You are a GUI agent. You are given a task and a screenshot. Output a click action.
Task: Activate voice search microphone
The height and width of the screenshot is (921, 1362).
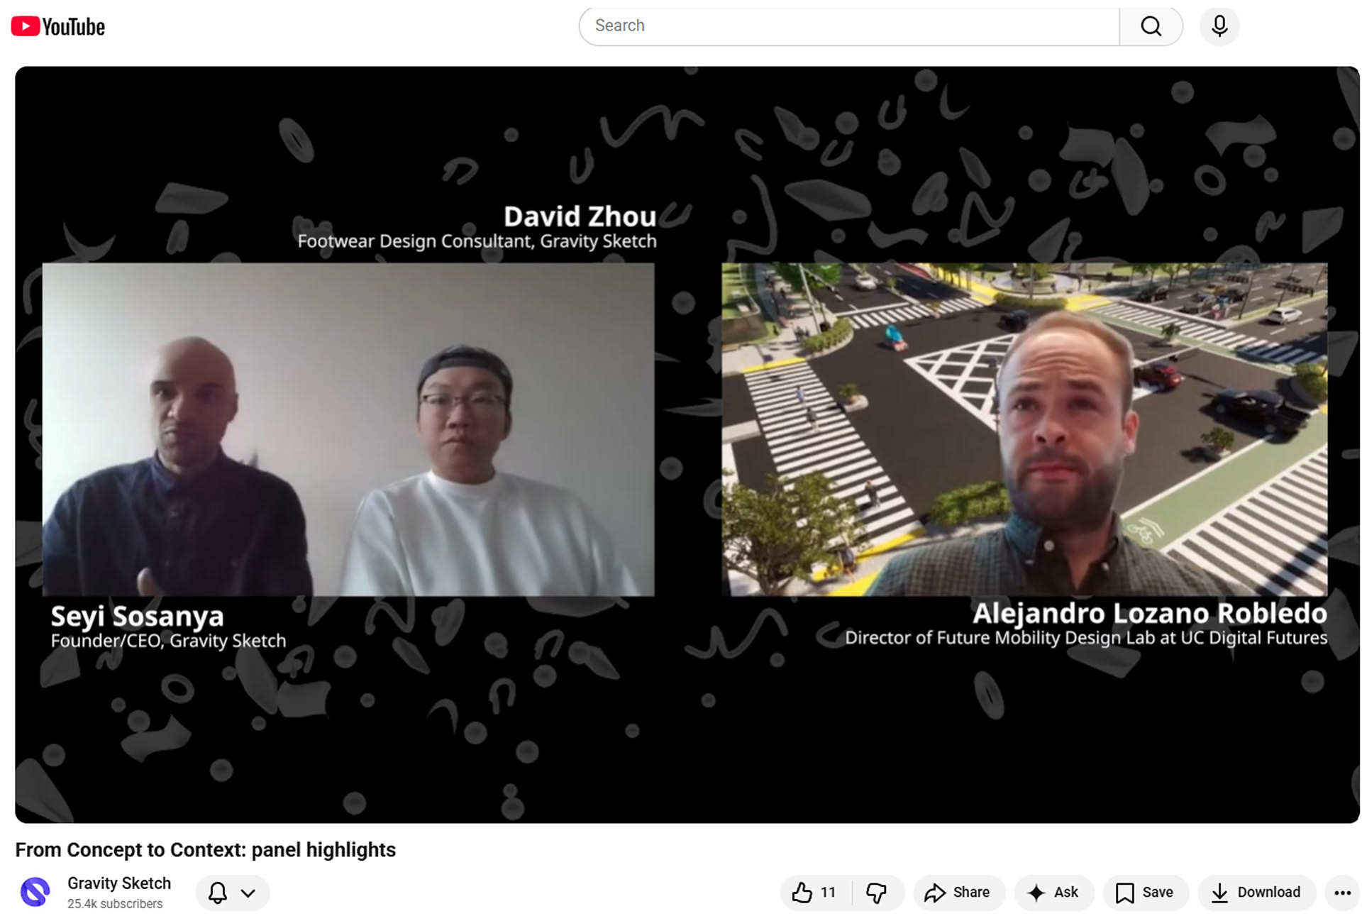(1219, 26)
